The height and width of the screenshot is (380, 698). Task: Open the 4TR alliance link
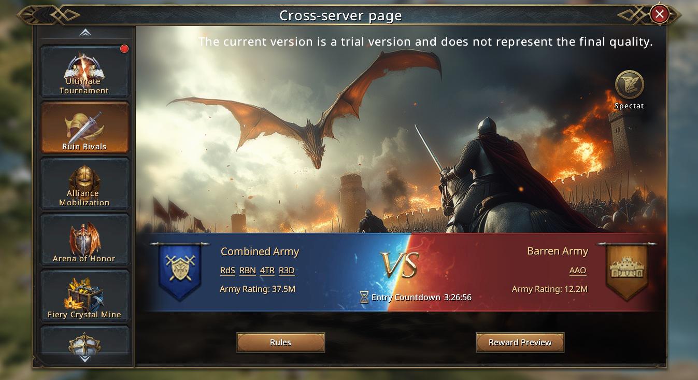pos(267,271)
